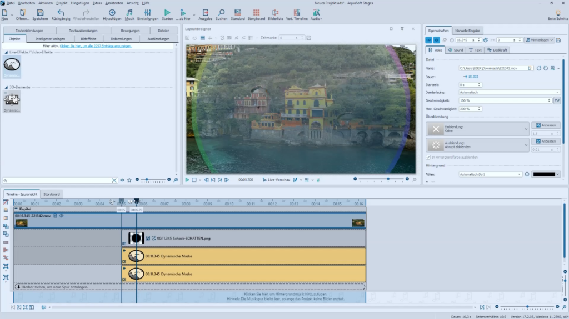Click the Anpassen button beside Einblendung
The width and height of the screenshot is (569, 319).
click(x=546, y=125)
